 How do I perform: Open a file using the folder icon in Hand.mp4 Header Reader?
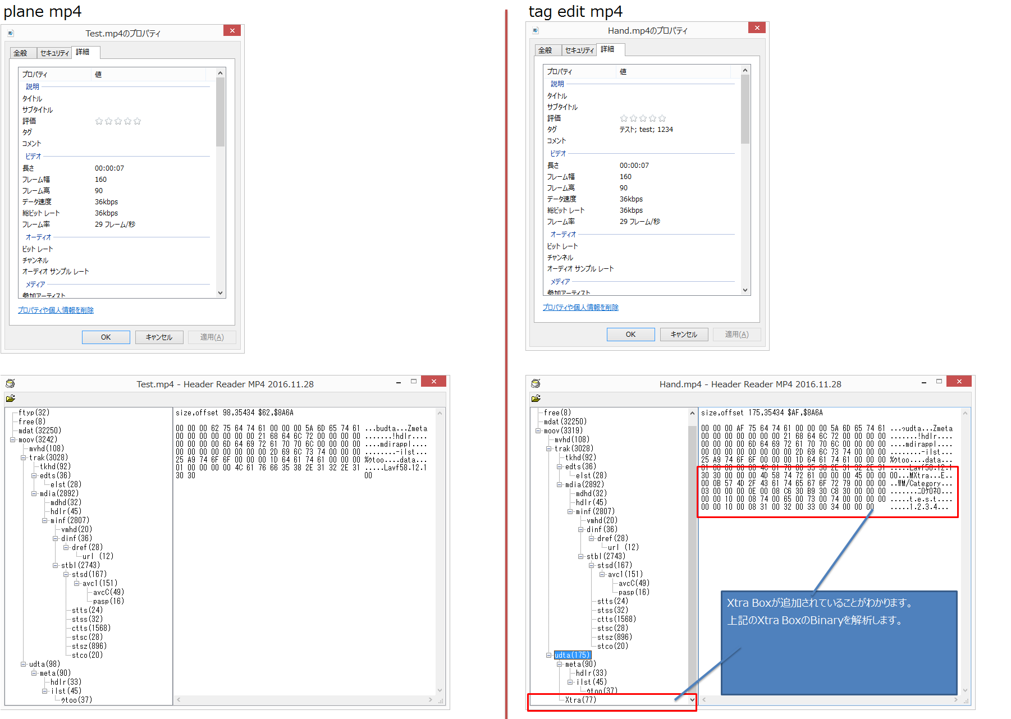536,399
